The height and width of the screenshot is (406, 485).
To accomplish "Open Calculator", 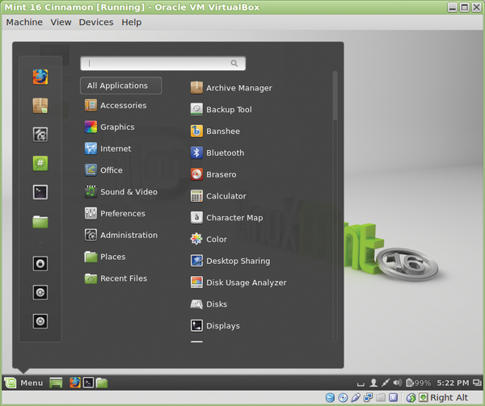I will click(x=218, y=196).
